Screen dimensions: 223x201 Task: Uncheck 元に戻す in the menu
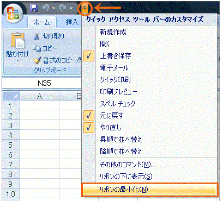tap(149, 116)
